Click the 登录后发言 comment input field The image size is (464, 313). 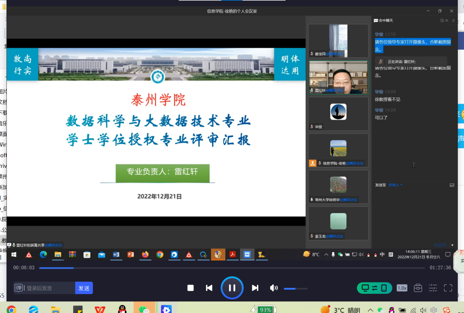[49, 288]
